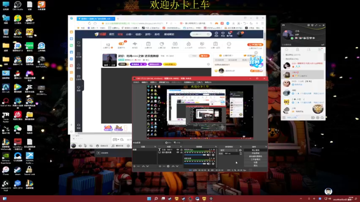Hide the 文本 (GDI+) source
Screen dimensions: 360x202
click(x=177, y=149)
